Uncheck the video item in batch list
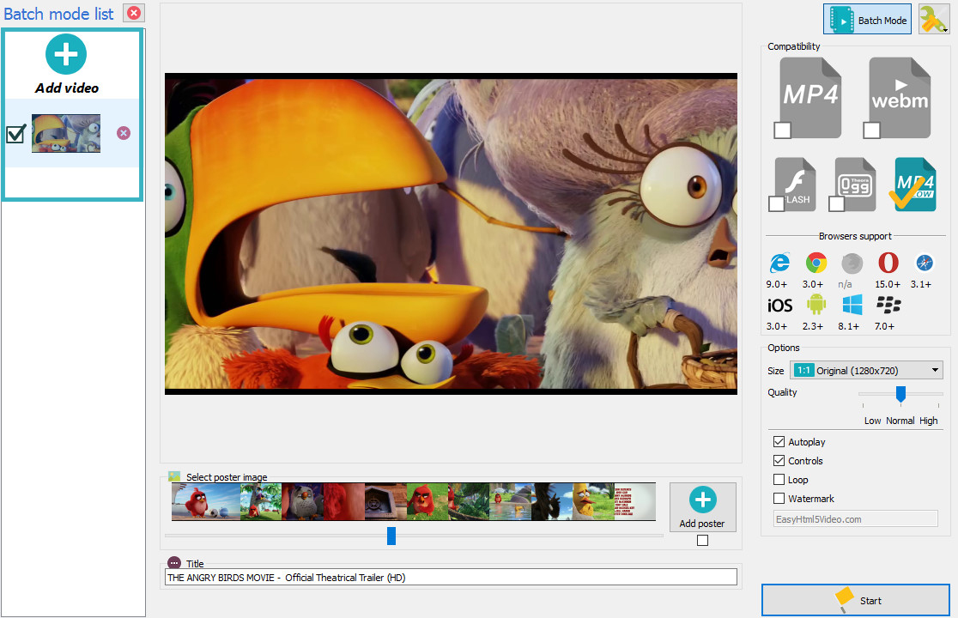This screenshot has height=618, width=958. (x=15, y=134)
